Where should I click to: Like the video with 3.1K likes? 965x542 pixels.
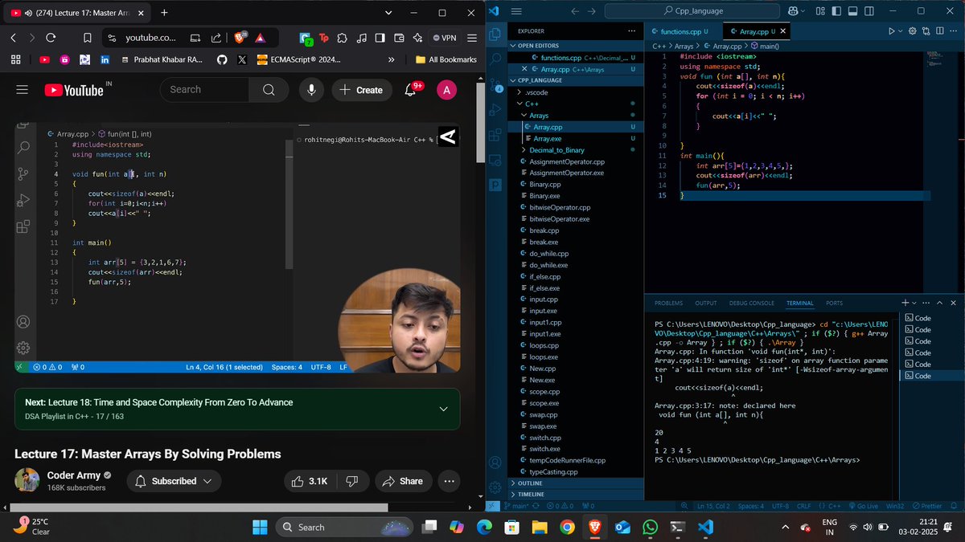[310, 481]
